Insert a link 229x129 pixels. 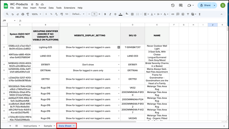173,14
